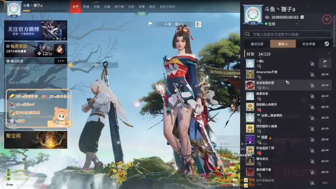
Task: Select the 联系人 contacts tab
Action: pyautogui.click(x=283, y=44)
